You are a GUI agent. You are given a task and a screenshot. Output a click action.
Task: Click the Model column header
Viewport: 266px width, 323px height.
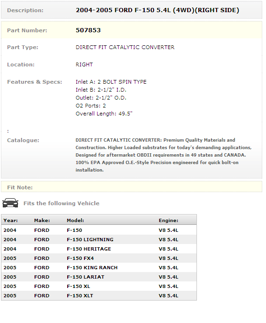click(75, 221)
